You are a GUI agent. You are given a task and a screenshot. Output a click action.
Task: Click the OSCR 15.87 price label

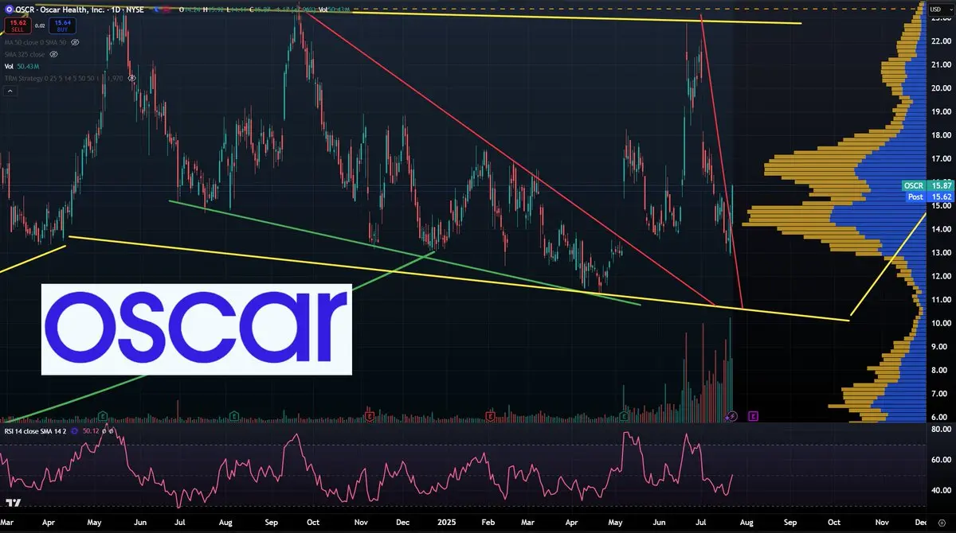click(927, 185)
